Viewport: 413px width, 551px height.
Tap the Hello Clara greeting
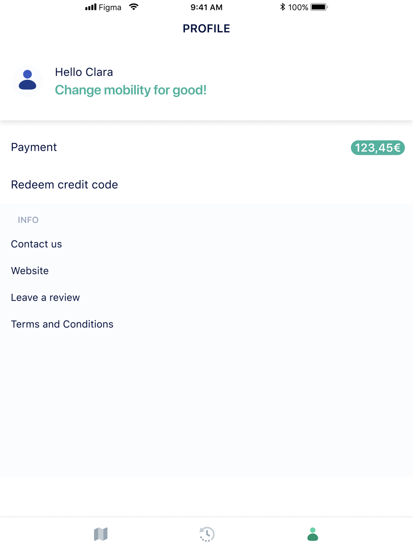click(84, 72)
